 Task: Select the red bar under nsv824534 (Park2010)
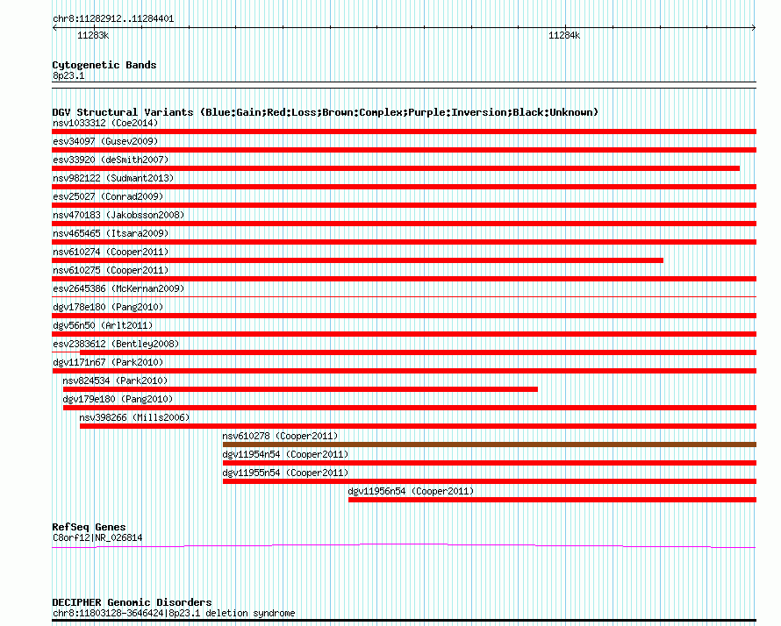pyautogui.click(x=300, y=389)
